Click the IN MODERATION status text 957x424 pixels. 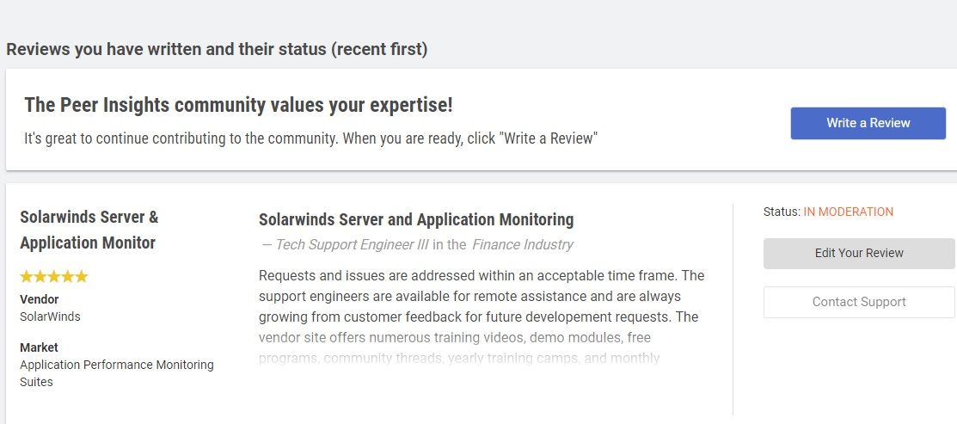[x=849, y=212]
